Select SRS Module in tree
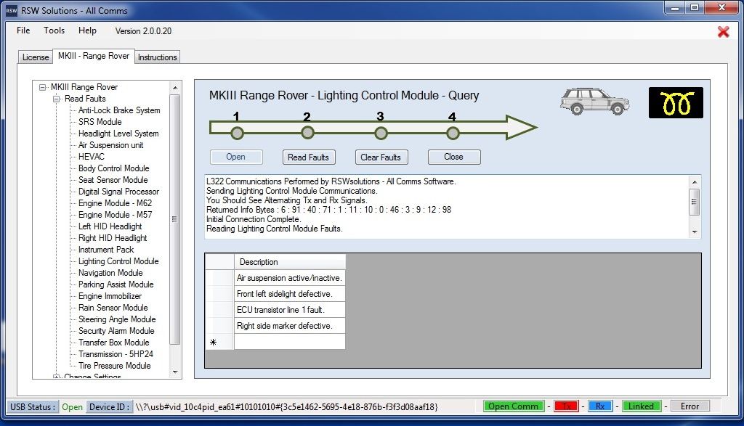The height and width of the screenshot is (426, 744). (100, 122)
